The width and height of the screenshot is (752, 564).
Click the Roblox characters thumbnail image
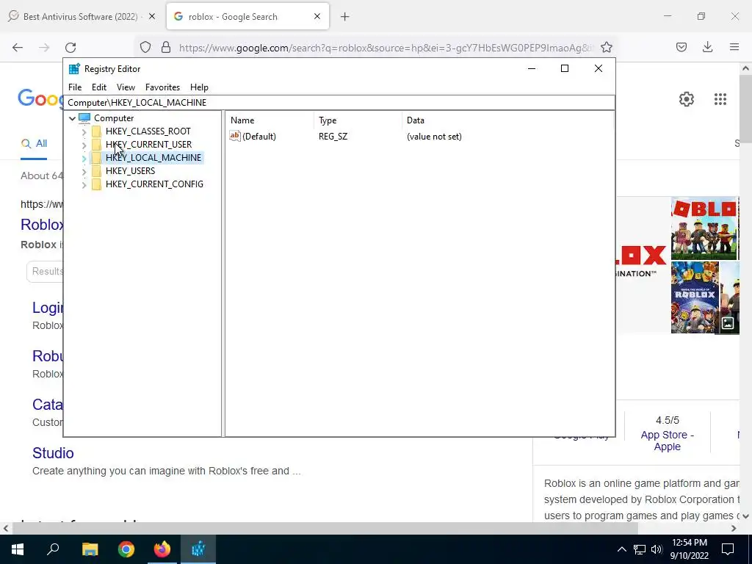704,228
